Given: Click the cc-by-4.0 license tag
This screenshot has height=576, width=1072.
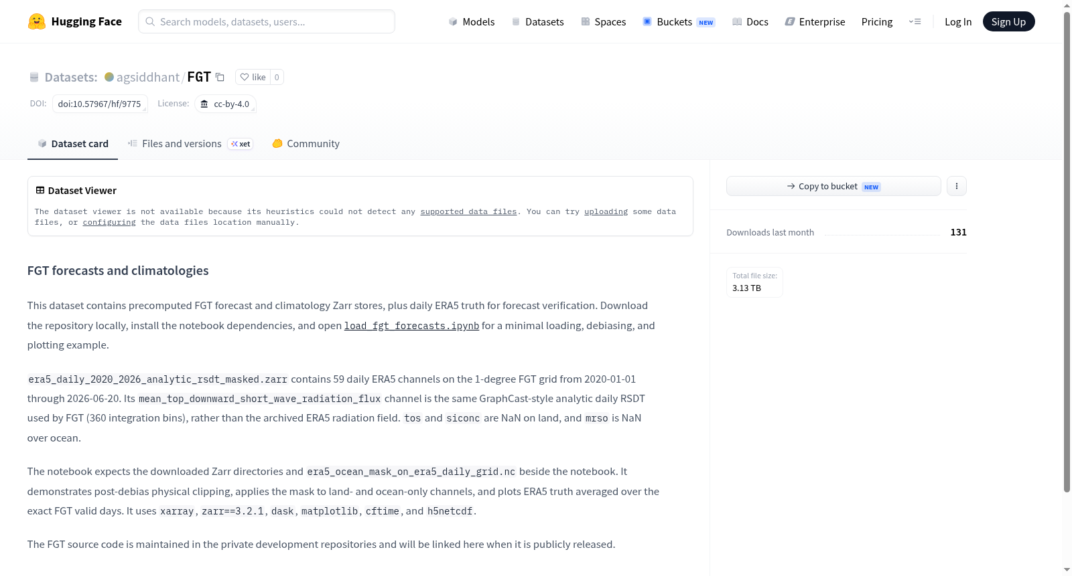Looking at the screenshot, I should 225,104.
